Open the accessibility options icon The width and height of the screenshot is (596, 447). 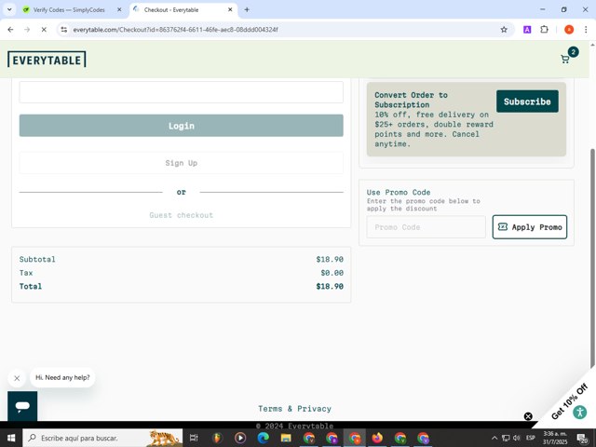[x=580, y=412]
